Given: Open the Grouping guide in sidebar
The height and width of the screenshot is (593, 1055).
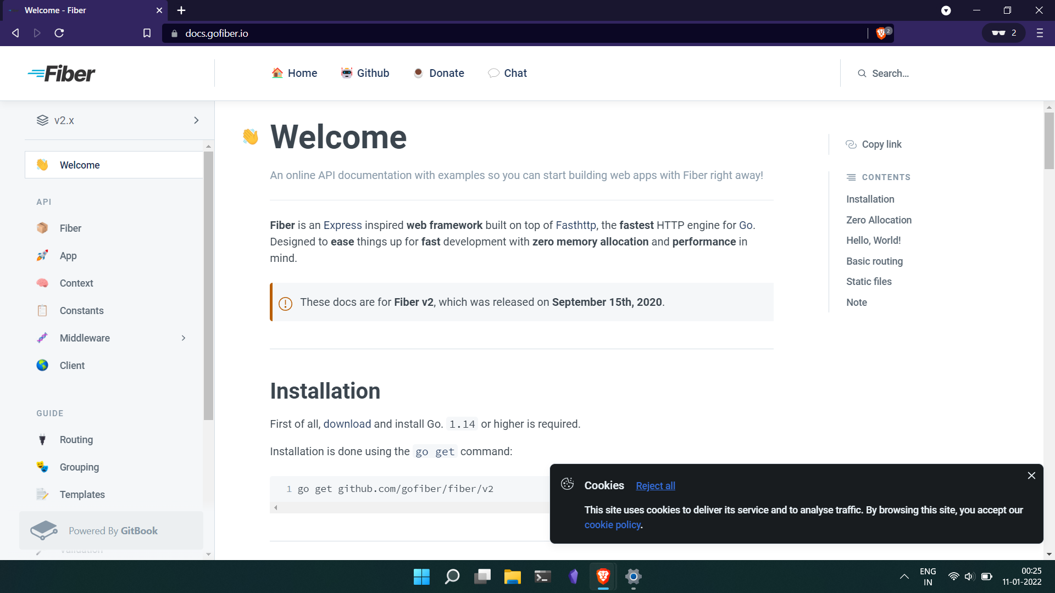Looking at the screenshot, I should point(79,467).
